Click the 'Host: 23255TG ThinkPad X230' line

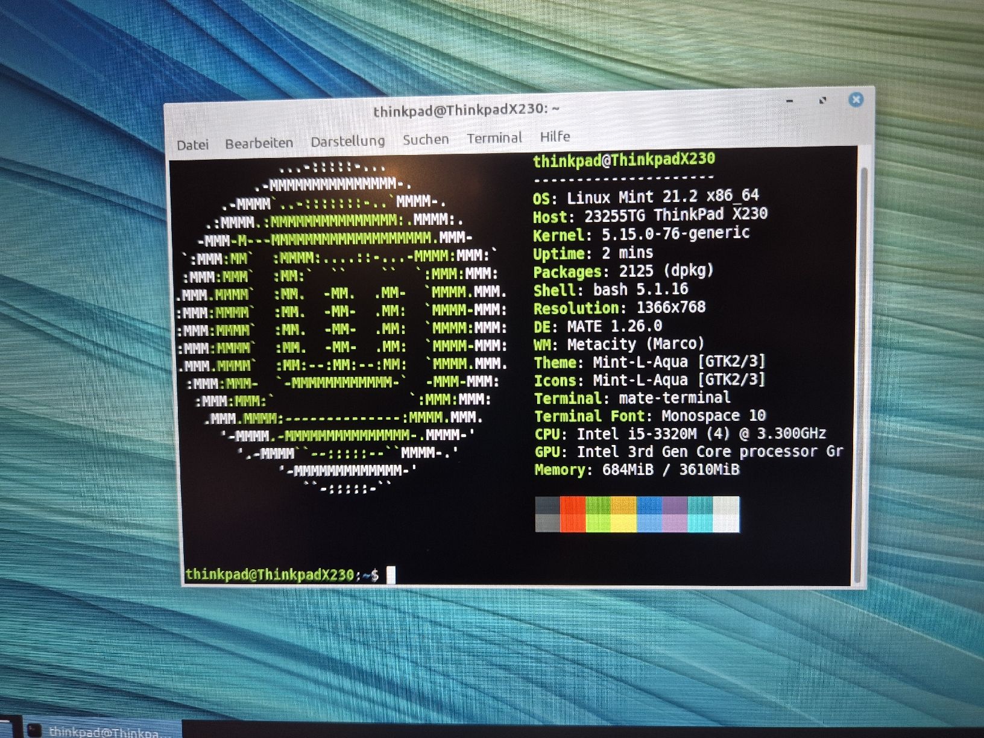click(x=650, y=215)
